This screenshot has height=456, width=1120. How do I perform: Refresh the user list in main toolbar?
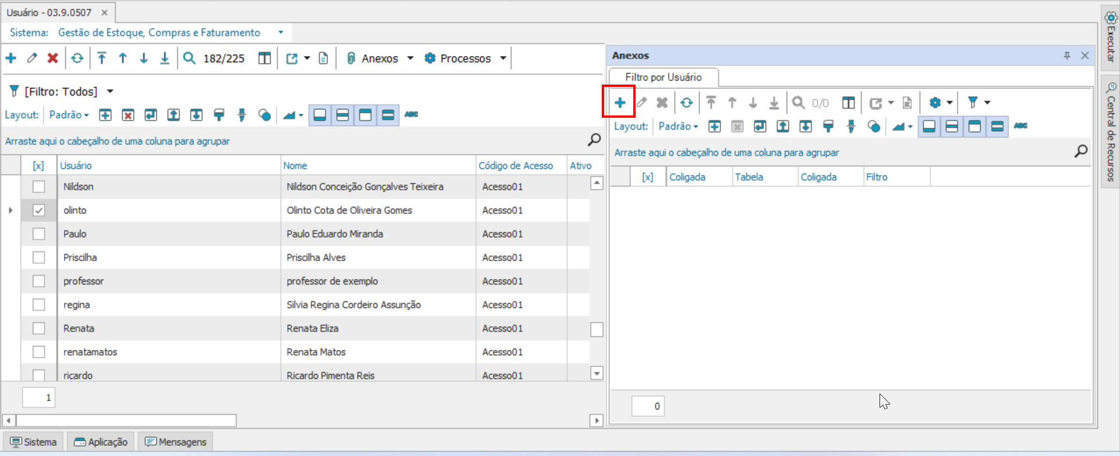[77, 58]
